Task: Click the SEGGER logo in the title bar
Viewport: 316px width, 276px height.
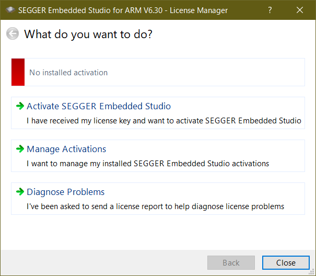Action: point(10,10)
